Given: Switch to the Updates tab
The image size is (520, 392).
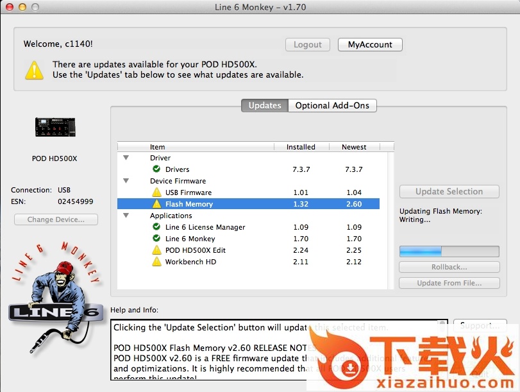Looking at the screenshot, I should 265,106.
